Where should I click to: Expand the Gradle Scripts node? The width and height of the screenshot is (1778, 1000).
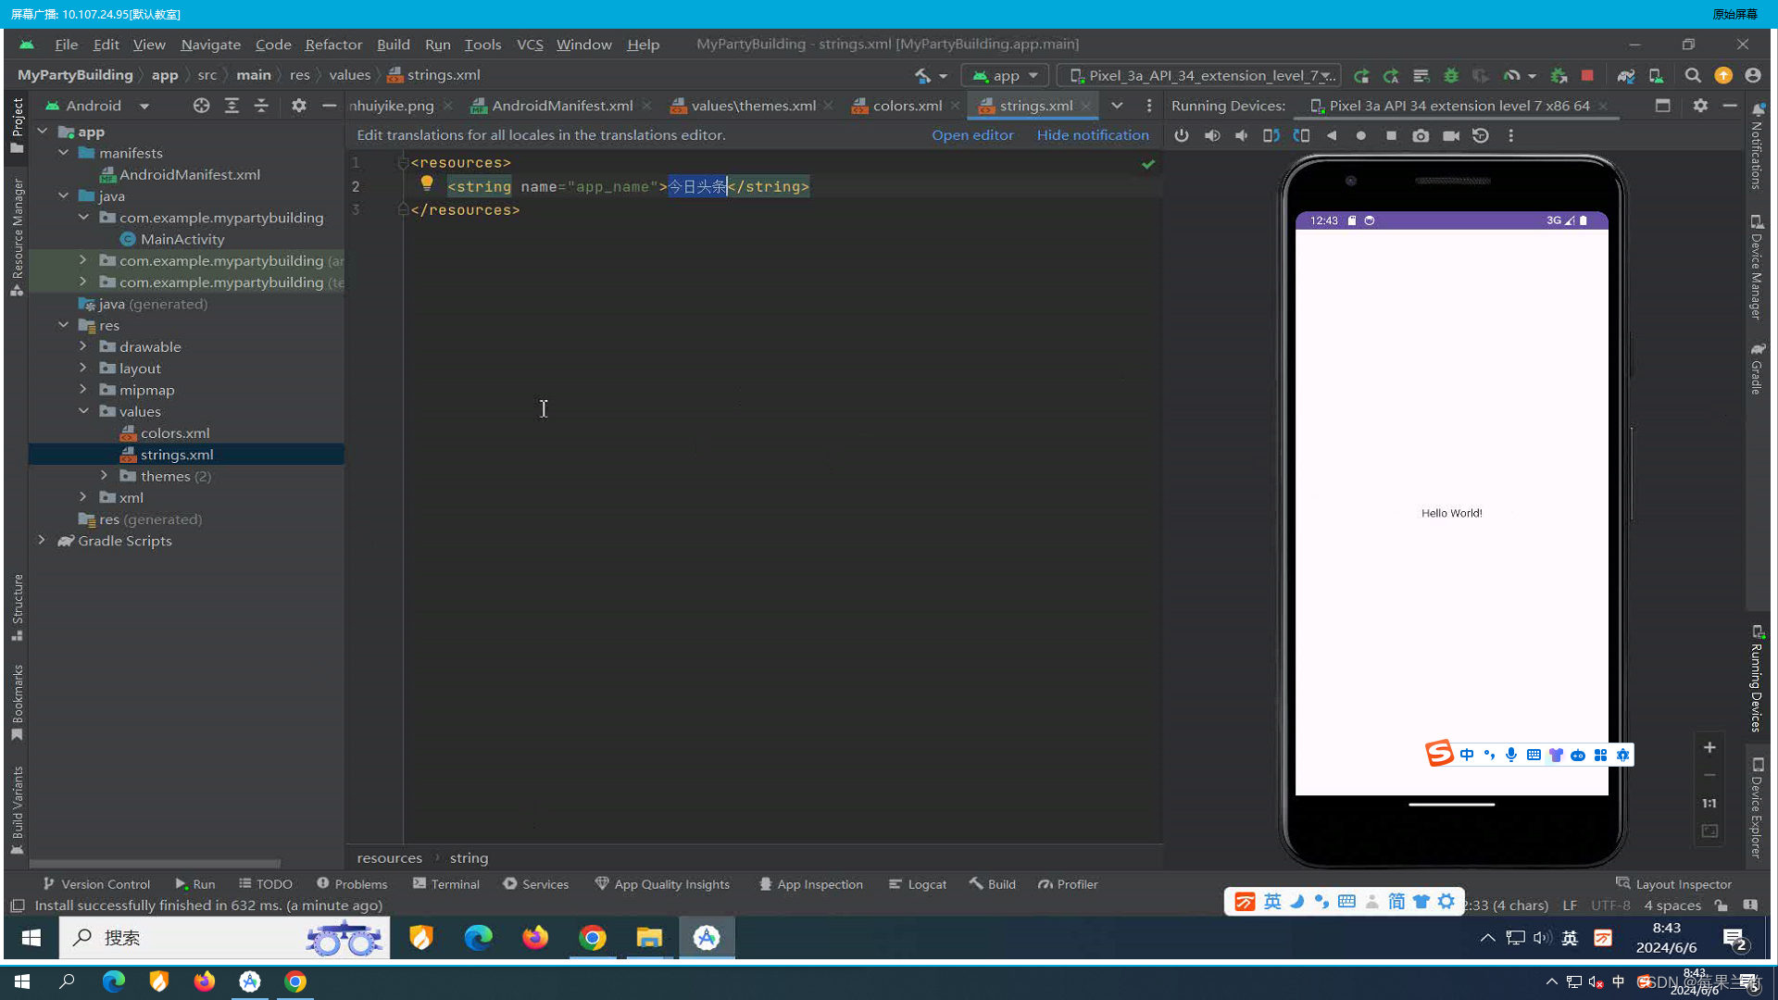(42, 541)
